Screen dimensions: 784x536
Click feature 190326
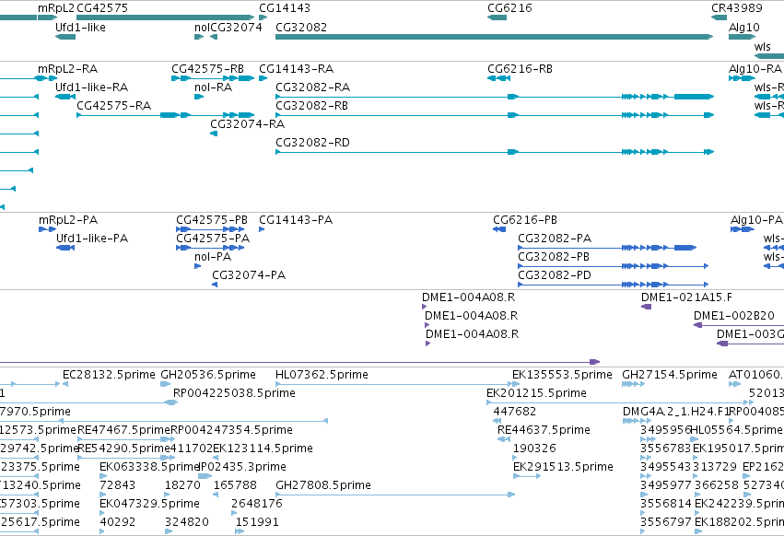[x=516, y=458]
